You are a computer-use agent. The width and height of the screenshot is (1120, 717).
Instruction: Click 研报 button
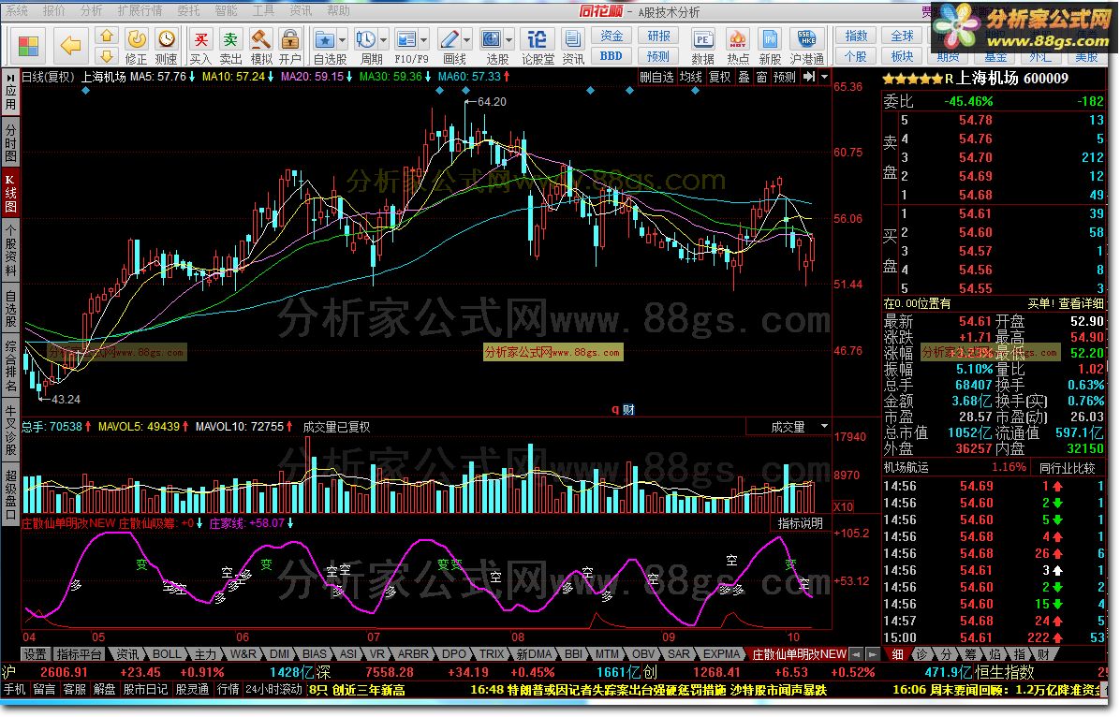[x=658, y=37]
